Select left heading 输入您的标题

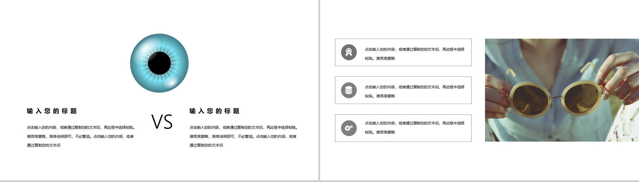tap(52, 111)
